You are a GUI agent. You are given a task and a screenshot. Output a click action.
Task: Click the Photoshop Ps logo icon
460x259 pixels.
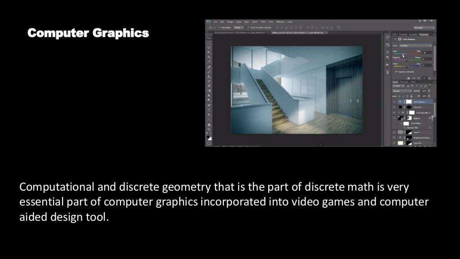click(x=208, y=22)
